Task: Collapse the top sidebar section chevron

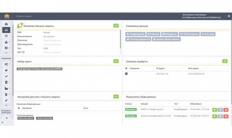Action: point(6,53)
